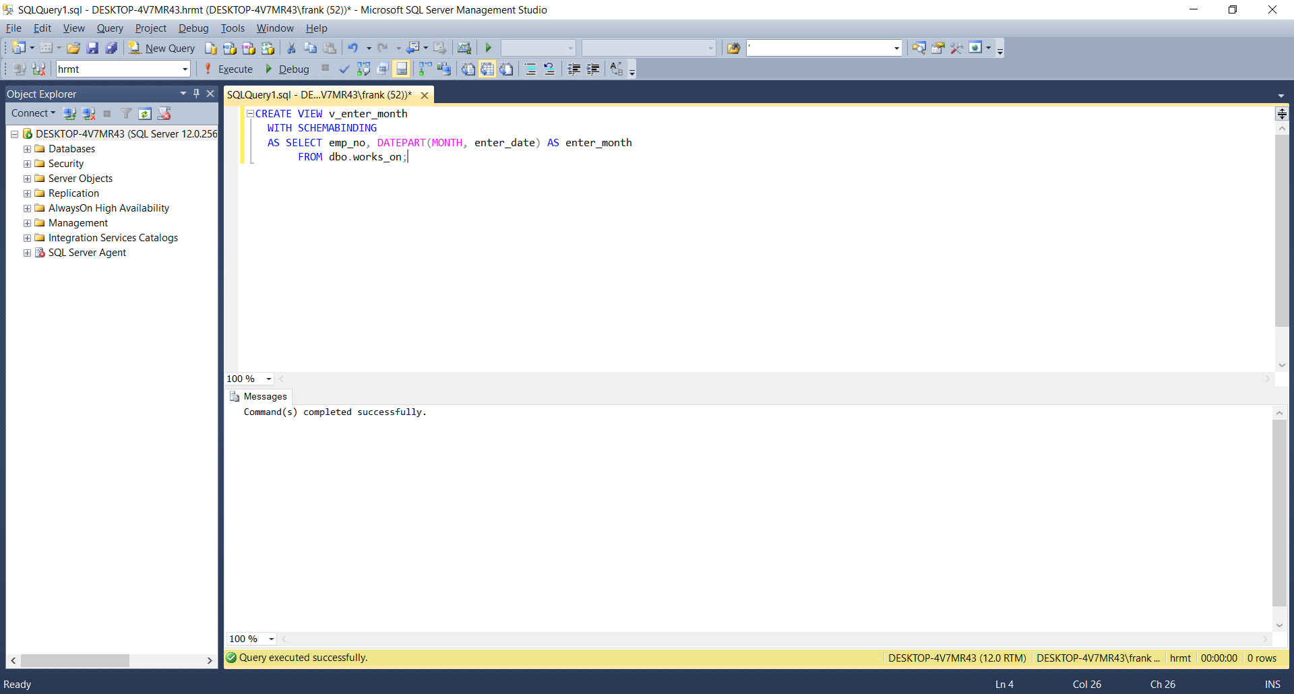The width and height of the screenshot is (1294, 694).
Task: Click the Specify Values for Template Parameters icon
Action: [x=616, y=69]
